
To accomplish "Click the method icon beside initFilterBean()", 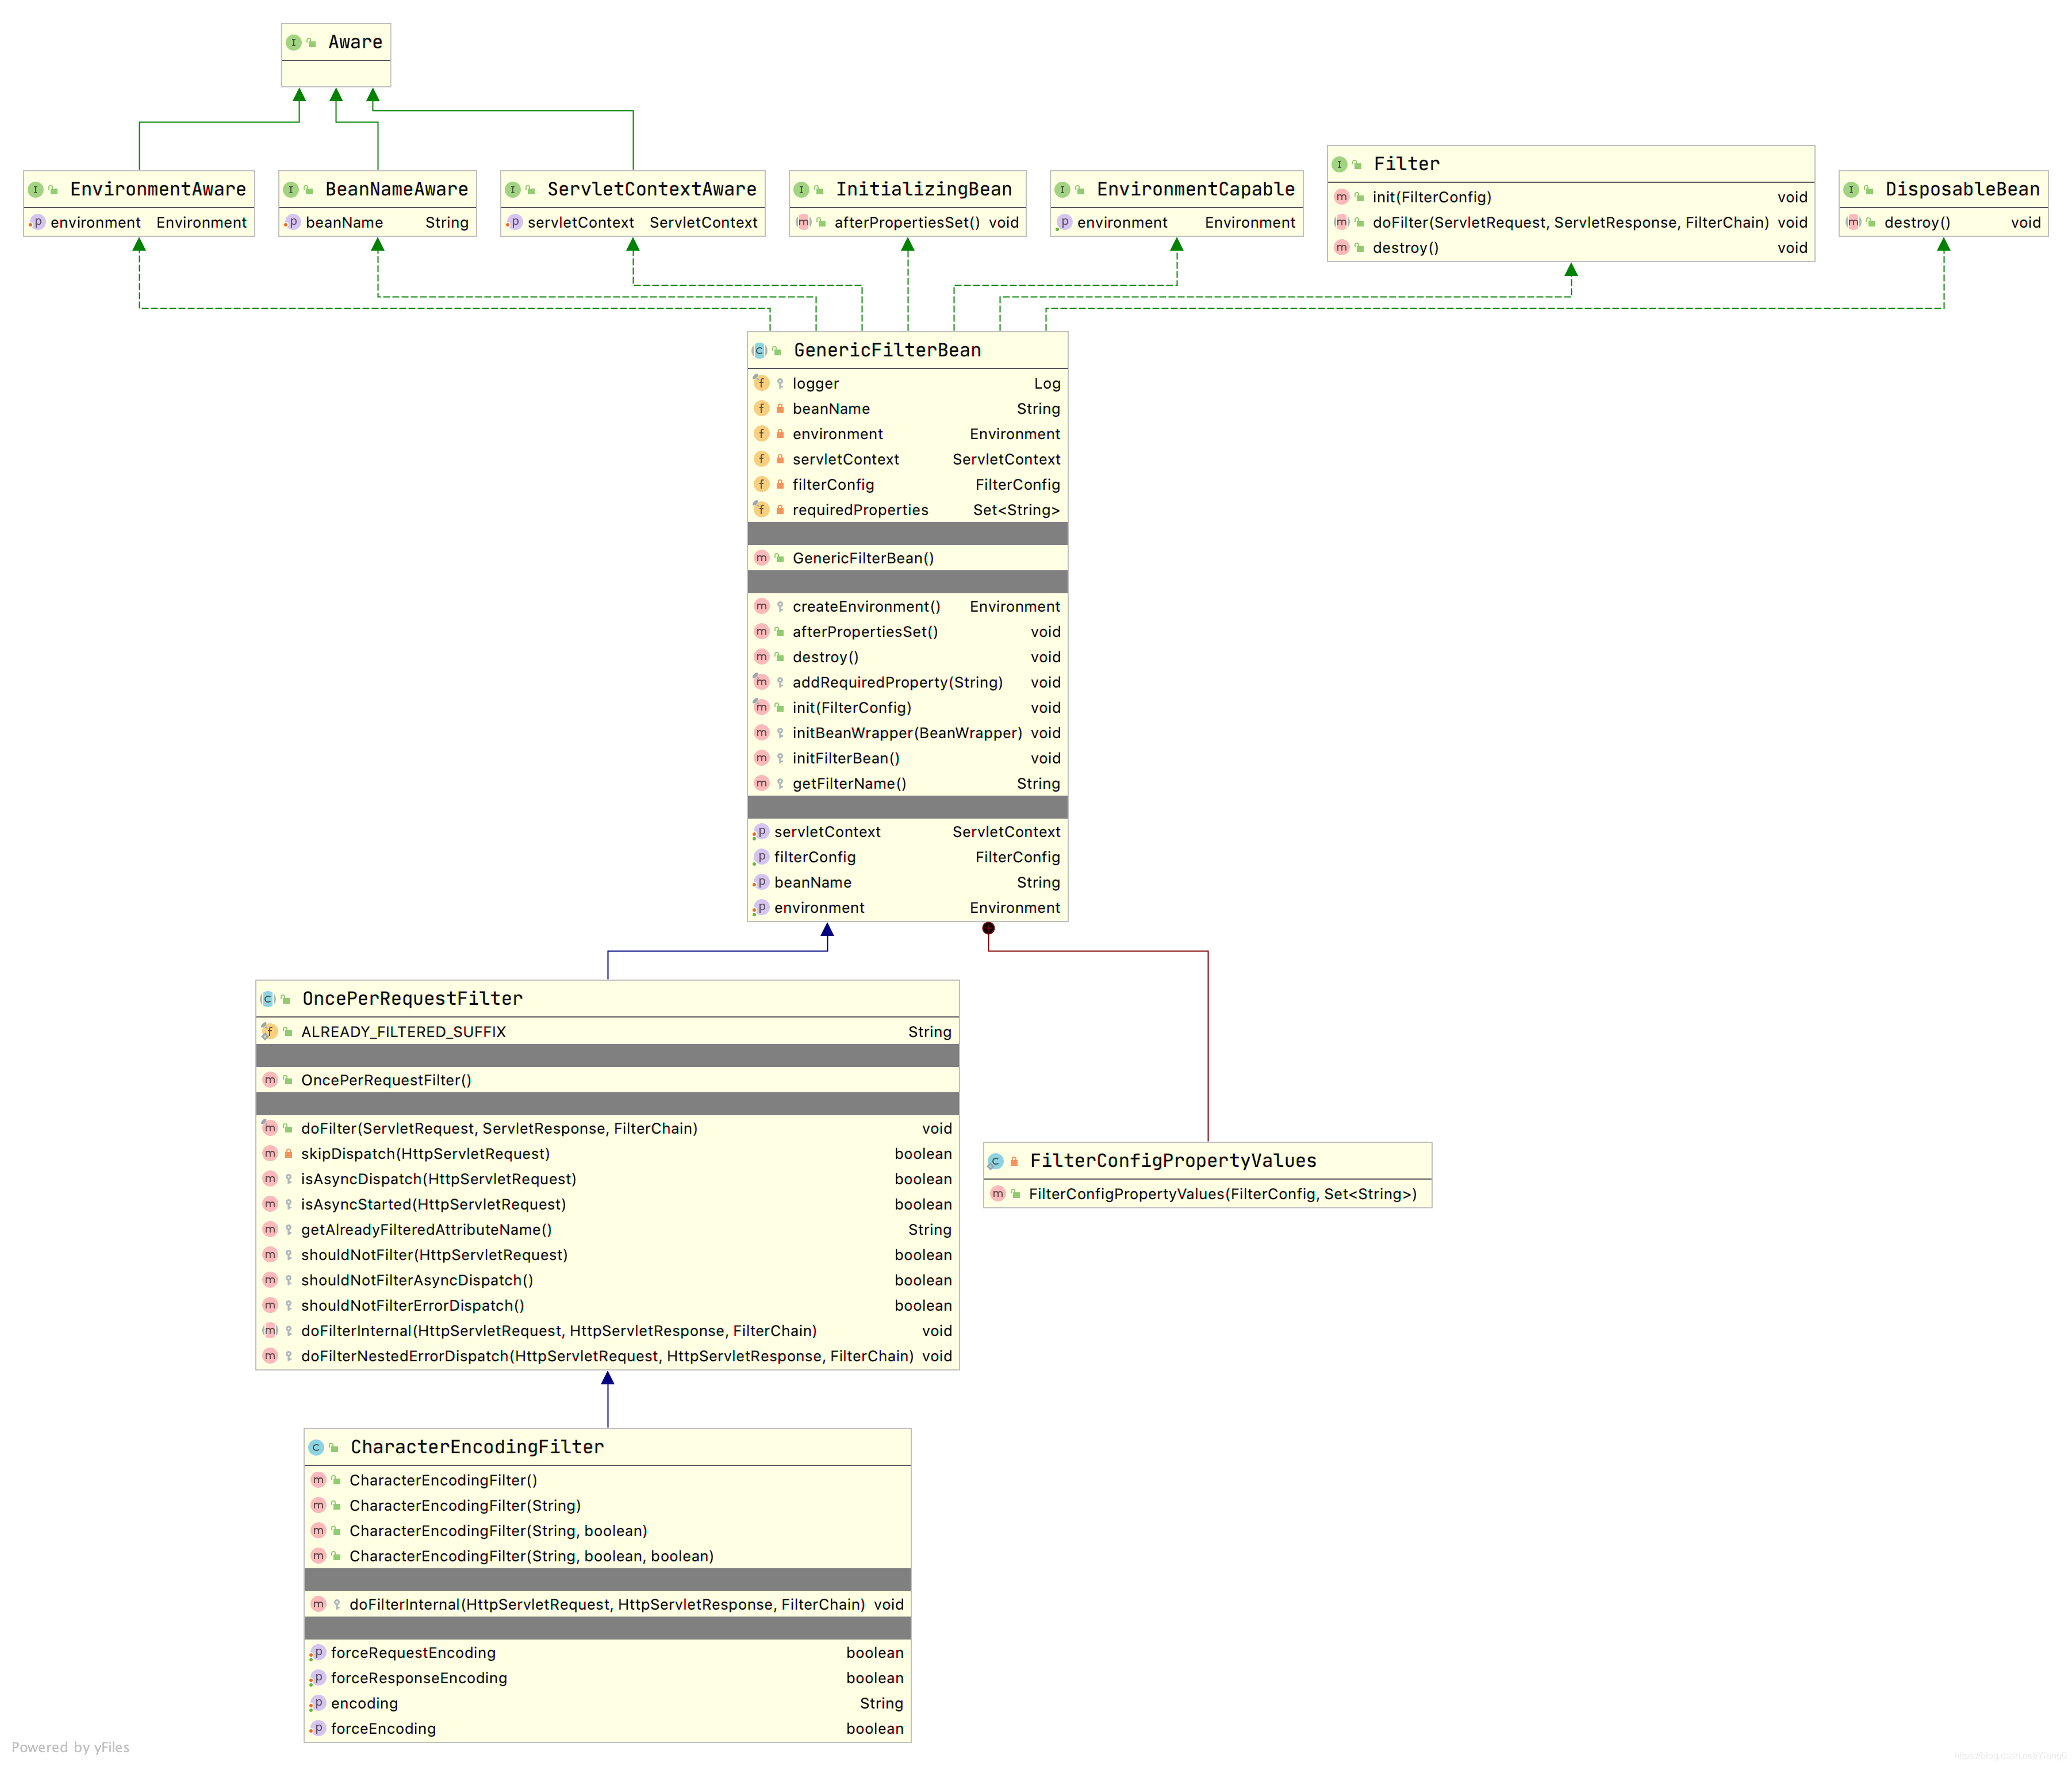I will click(762, 758).
